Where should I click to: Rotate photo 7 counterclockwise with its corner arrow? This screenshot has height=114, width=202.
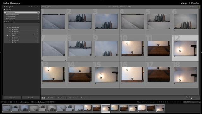click(x=42, y=60)
